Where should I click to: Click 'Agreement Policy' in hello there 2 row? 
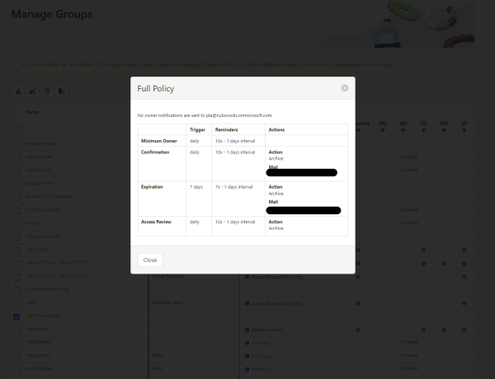click(x=266, y=330)
